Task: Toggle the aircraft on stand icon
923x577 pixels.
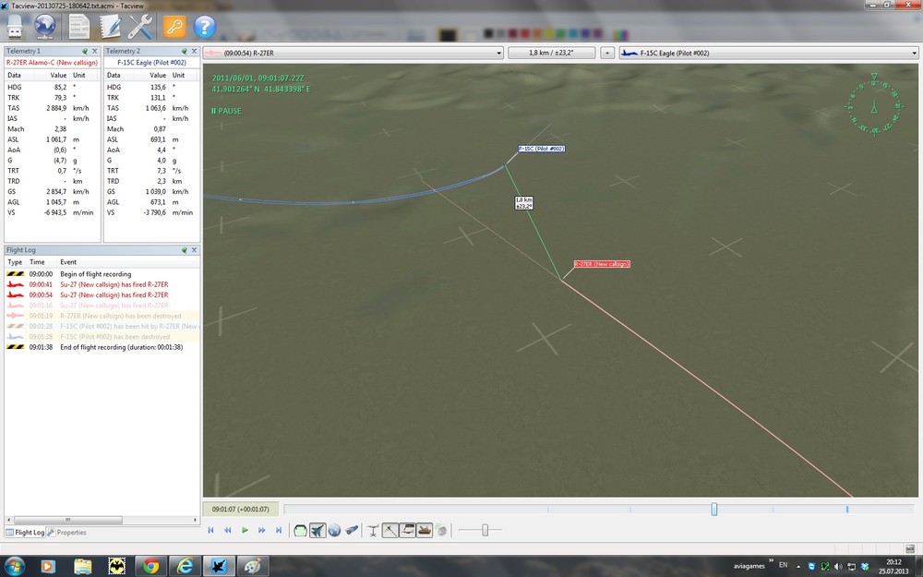Action: click(x=373, y=531)
